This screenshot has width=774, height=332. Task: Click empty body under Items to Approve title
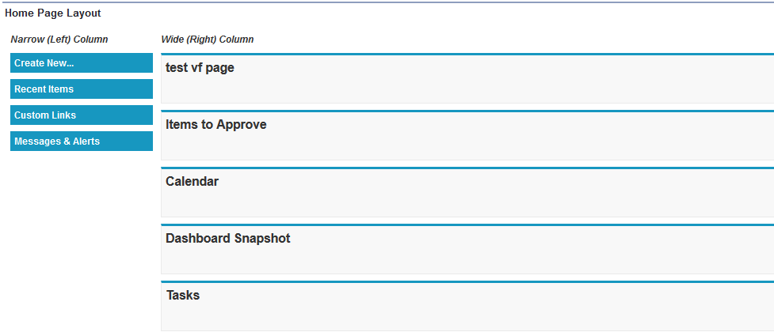pos(467,147)
